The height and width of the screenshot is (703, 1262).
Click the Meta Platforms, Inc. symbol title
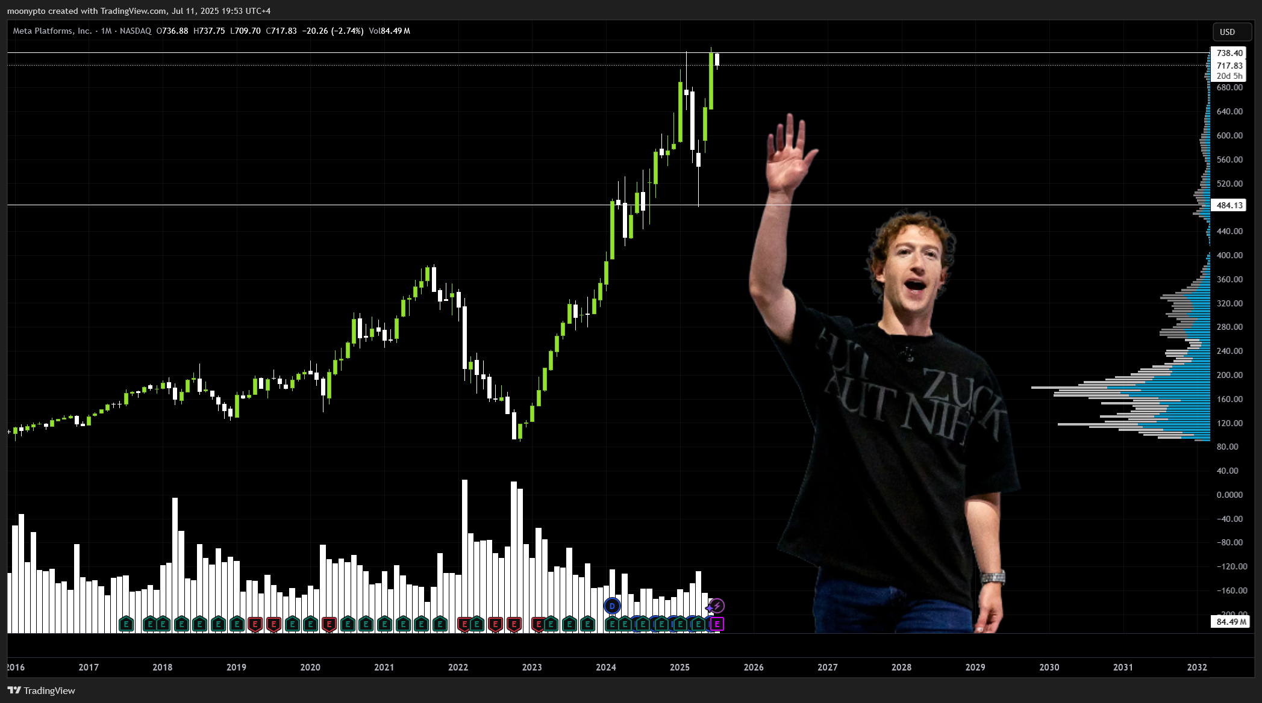click(x=52, y=31)
